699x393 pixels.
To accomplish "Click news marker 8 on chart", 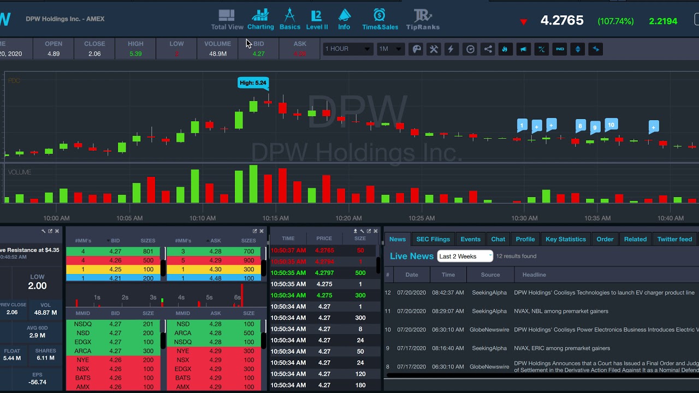I will (x=580, y=126).
